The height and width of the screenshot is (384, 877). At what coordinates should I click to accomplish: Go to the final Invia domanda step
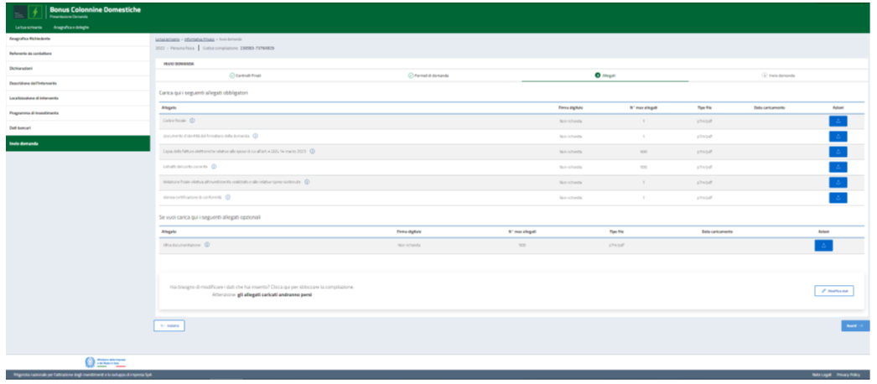pos(779,75)
